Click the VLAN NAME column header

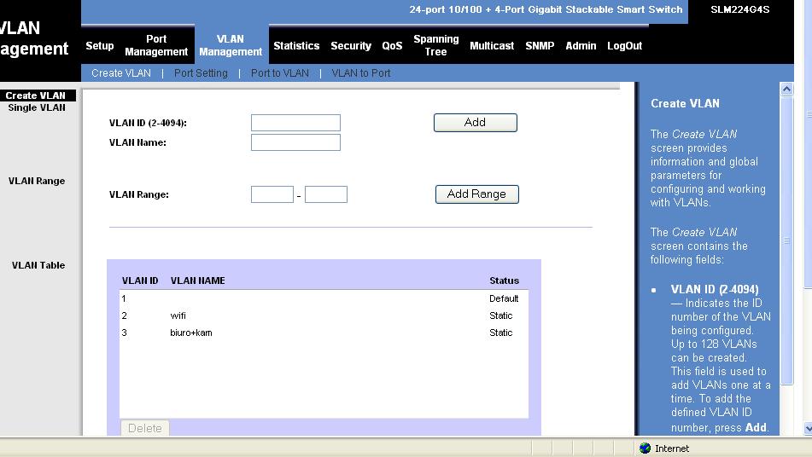click(x=198, y=281)
